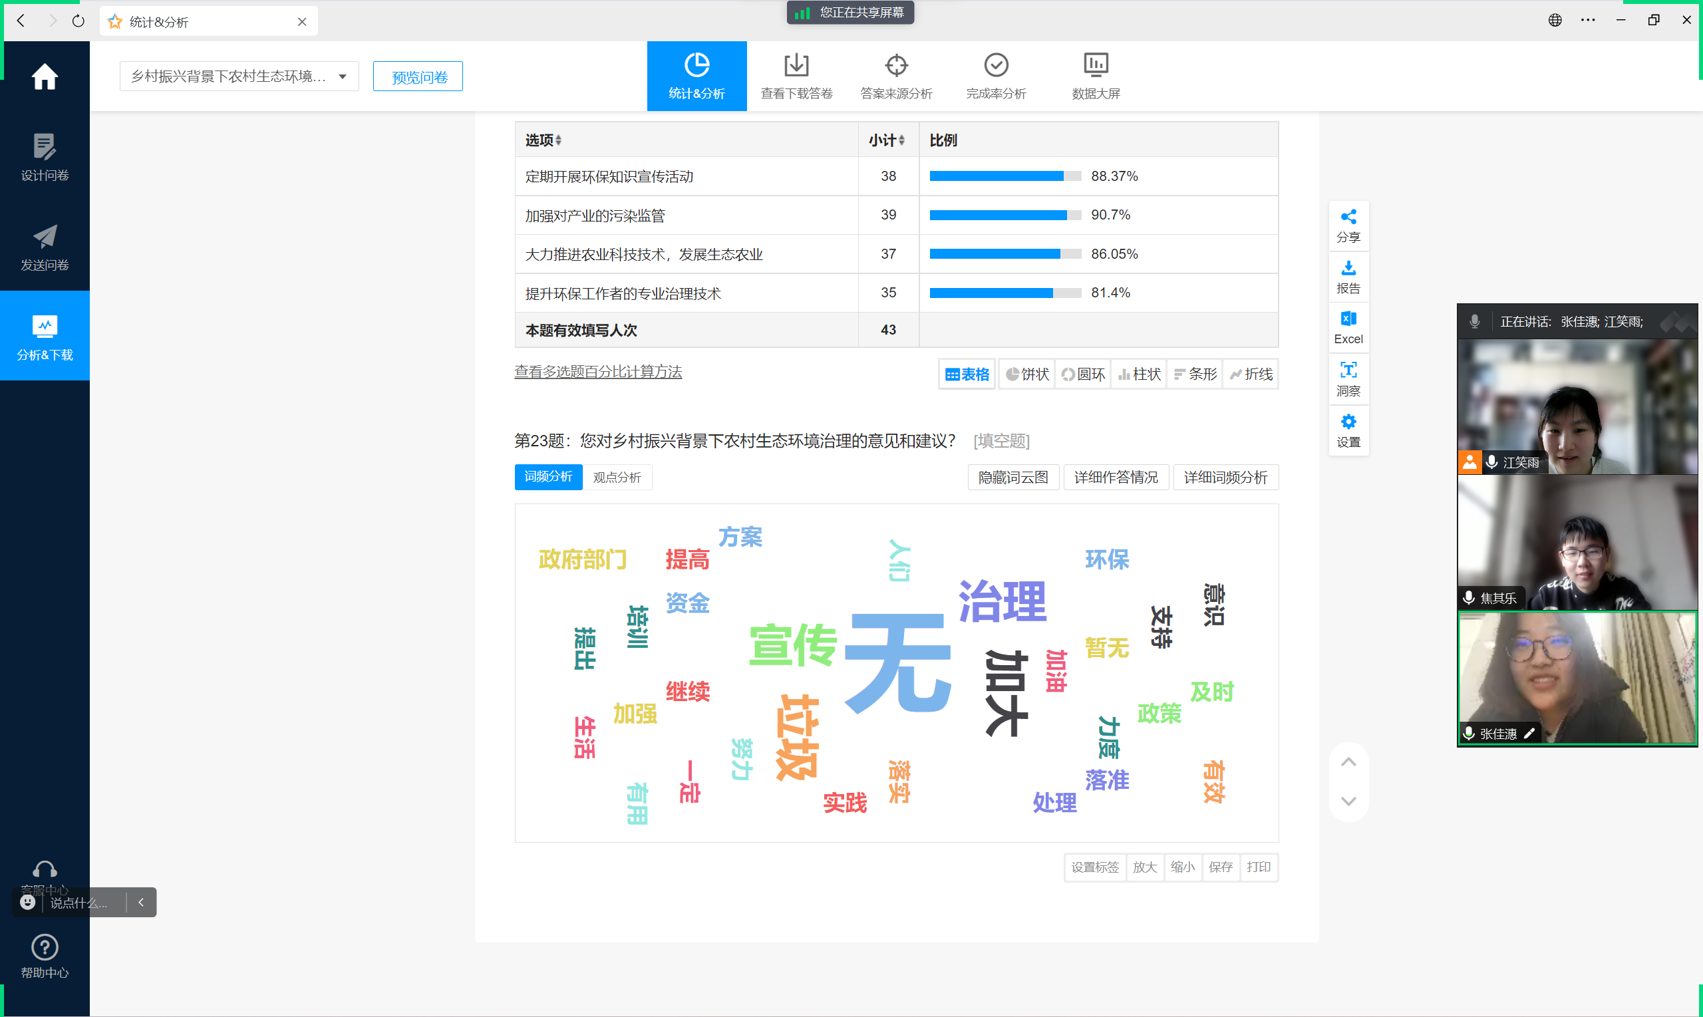Image resolution: width=1703 pixels, height=1017 pixels.
Task: Expand the survey name dropdown
Action: point(342,76)
